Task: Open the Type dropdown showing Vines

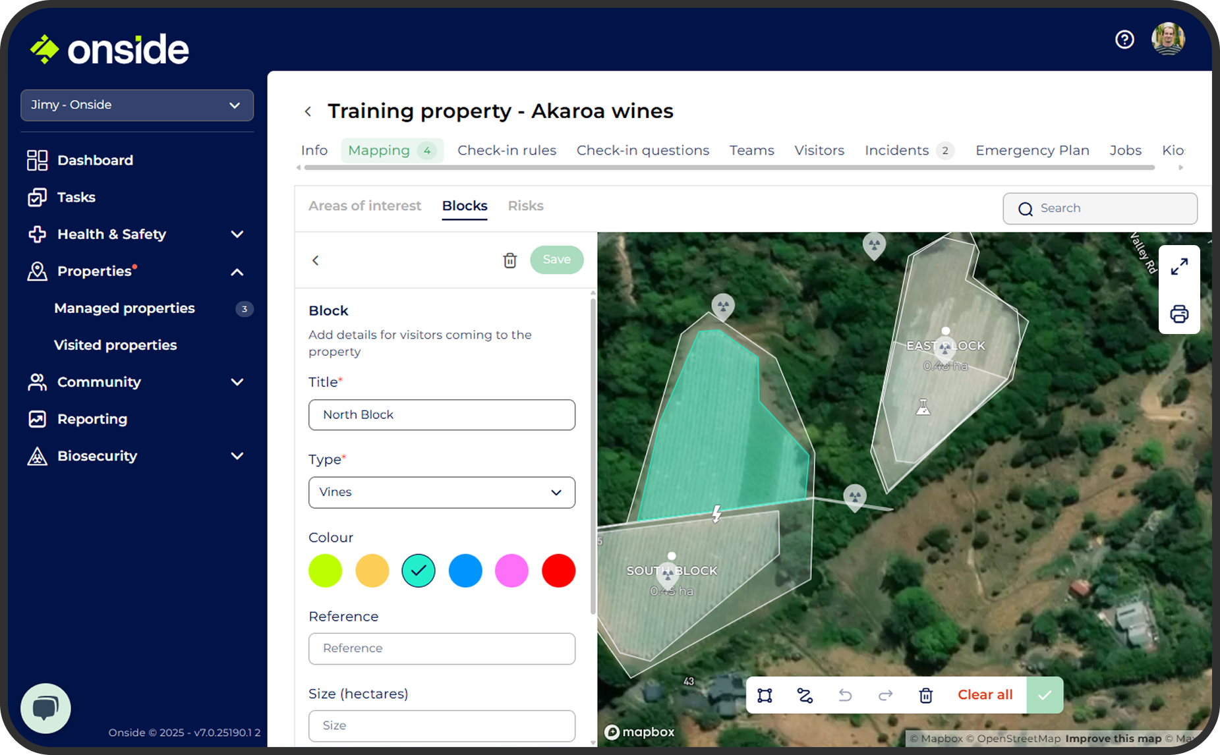Action: 441,492
